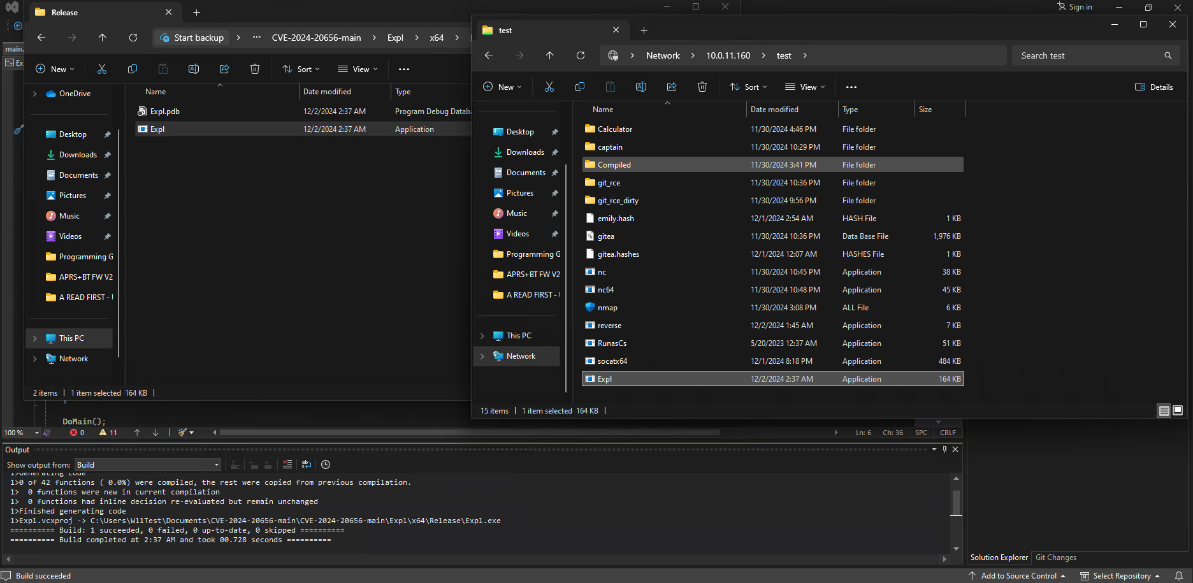
Task: Click Rename icon in Release window toolbar
Action: point(194,69)
